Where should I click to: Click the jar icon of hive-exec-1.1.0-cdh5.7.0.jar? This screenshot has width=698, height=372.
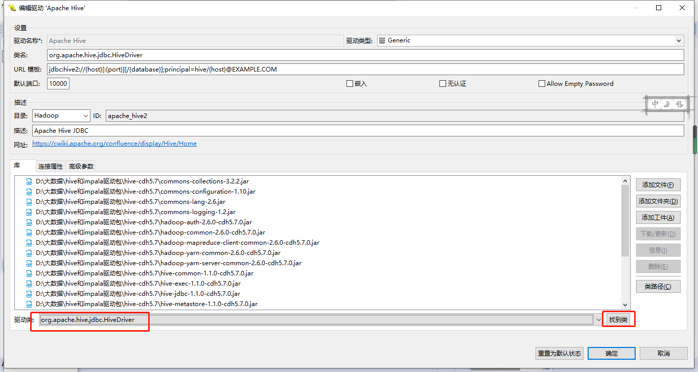tap(29, 284)
